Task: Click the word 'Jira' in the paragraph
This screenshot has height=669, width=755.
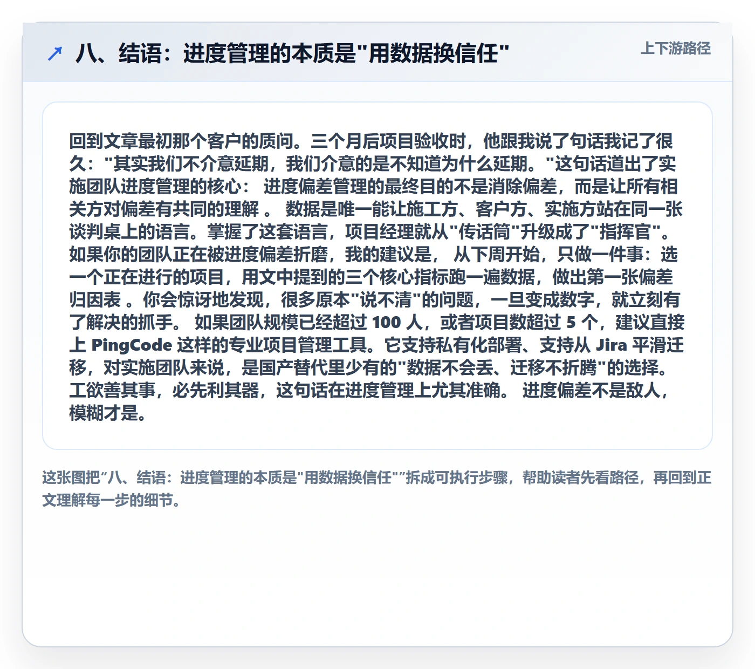Action: 611,345
